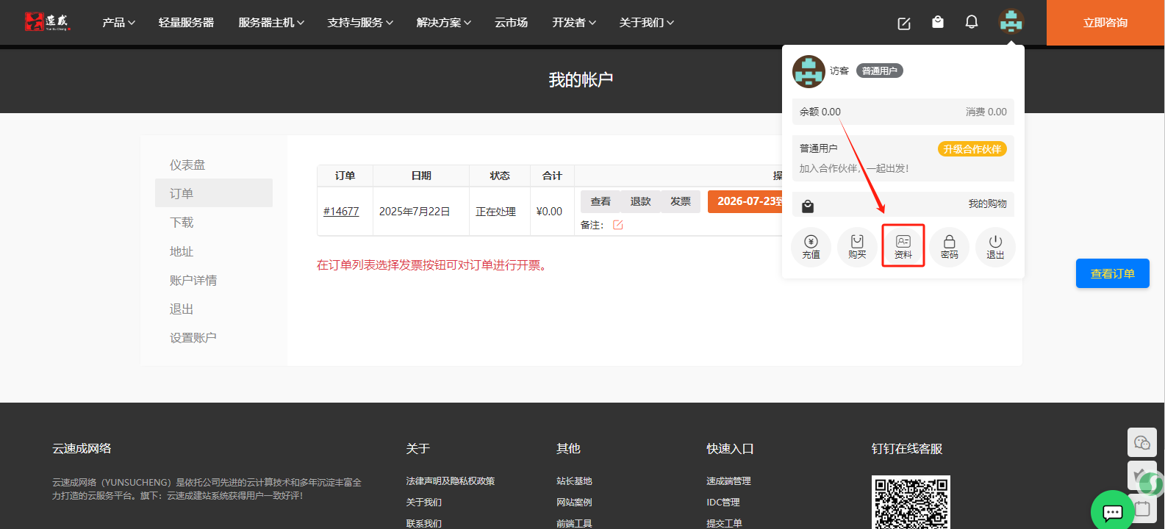Click the 充值 recharge icon

point(811,246)
